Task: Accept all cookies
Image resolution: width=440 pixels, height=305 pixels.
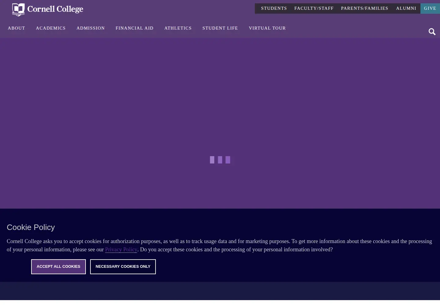Action: click(58, 267)
